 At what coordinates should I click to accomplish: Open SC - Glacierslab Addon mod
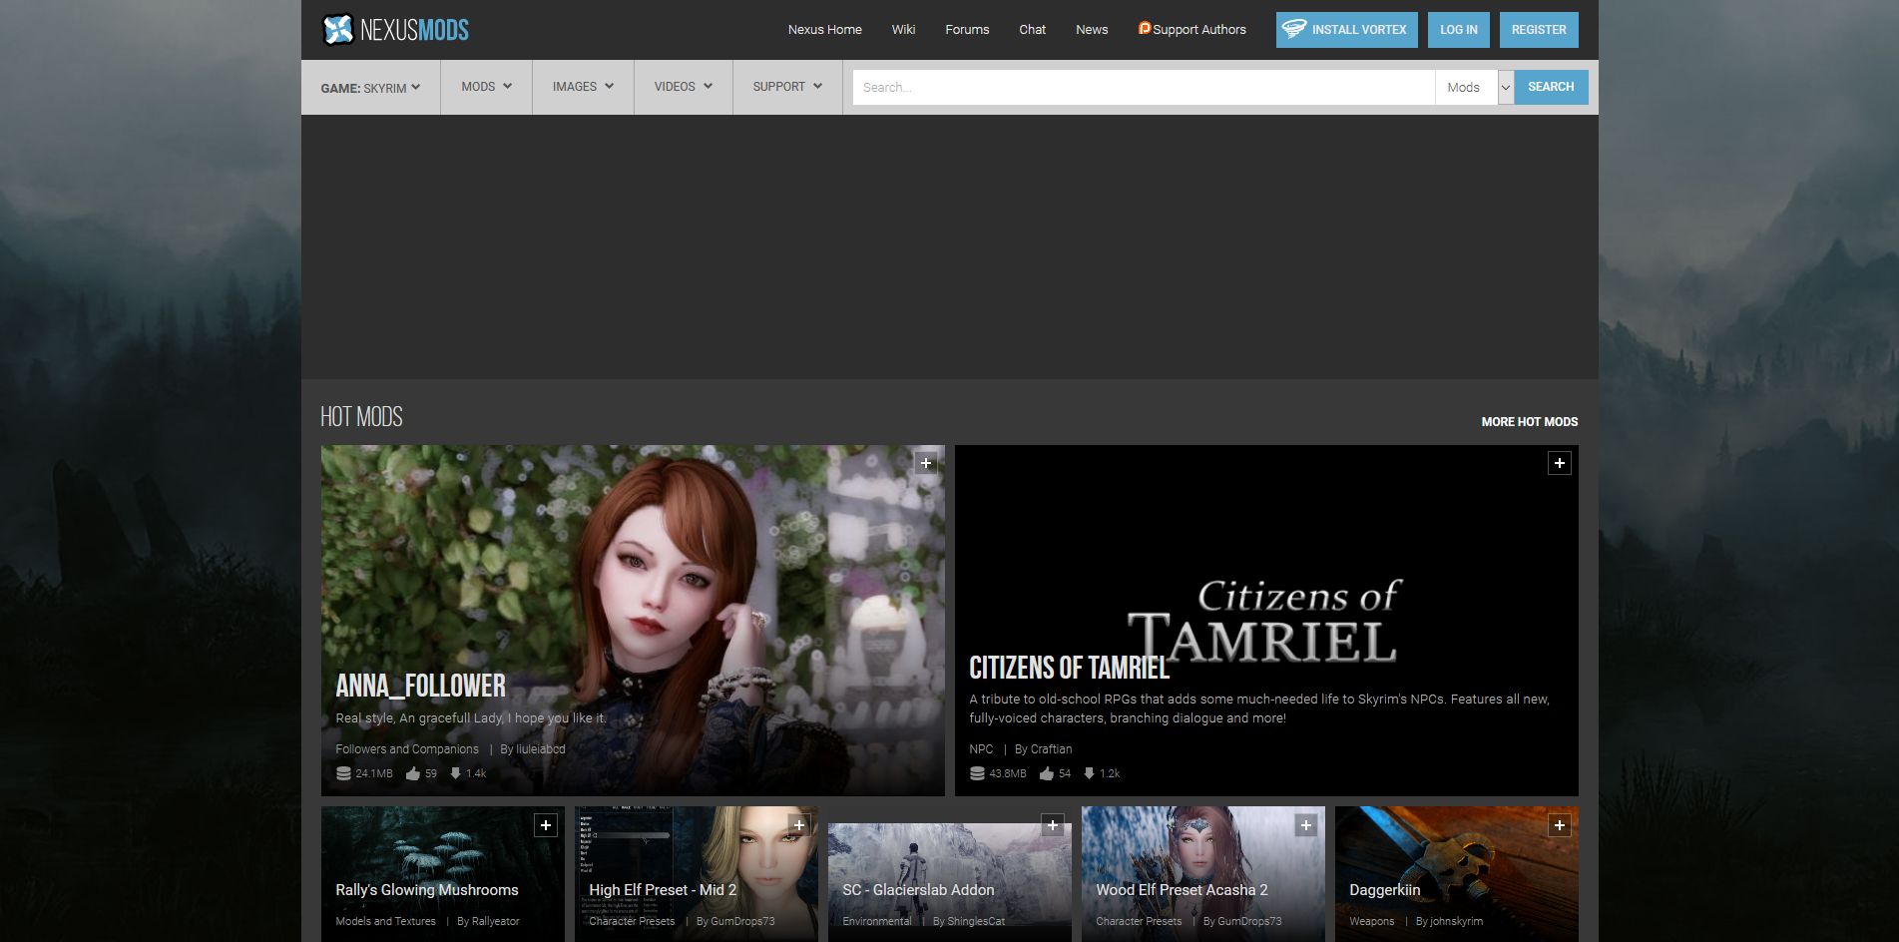[x=918, y=890]
